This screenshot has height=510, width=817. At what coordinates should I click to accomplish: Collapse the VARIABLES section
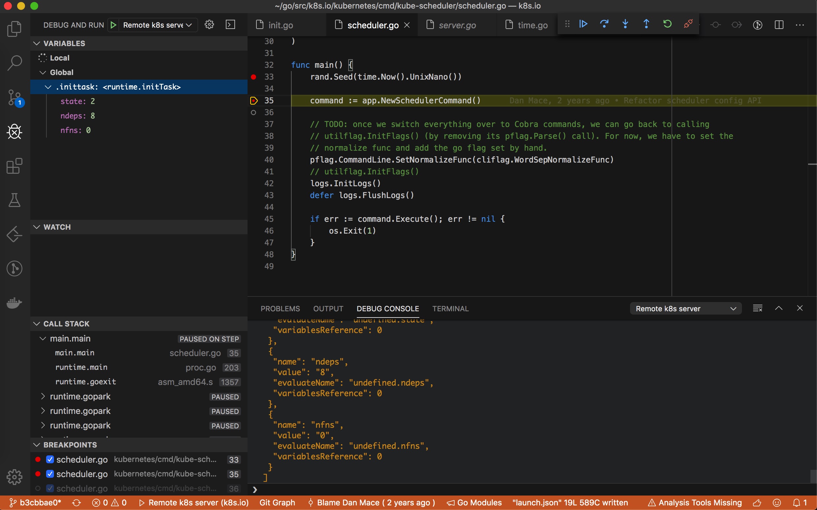click(37, 43)
